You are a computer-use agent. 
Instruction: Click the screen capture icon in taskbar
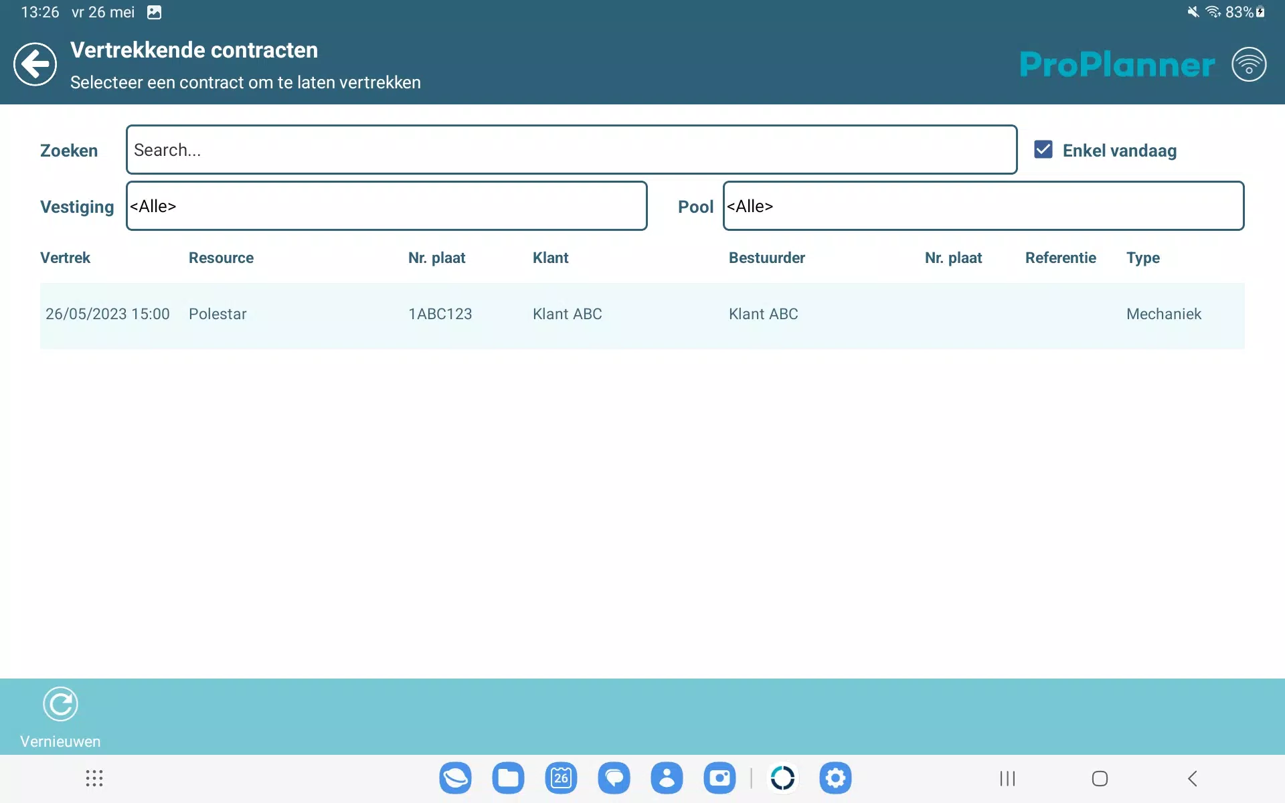(721, 778)
